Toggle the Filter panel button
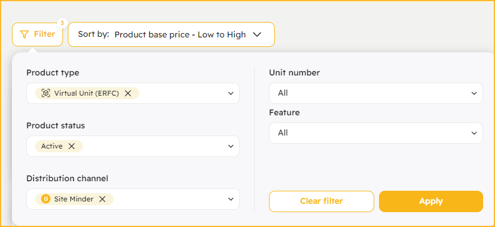The width and height of the screenshot is (495, 227). [37, 34]
